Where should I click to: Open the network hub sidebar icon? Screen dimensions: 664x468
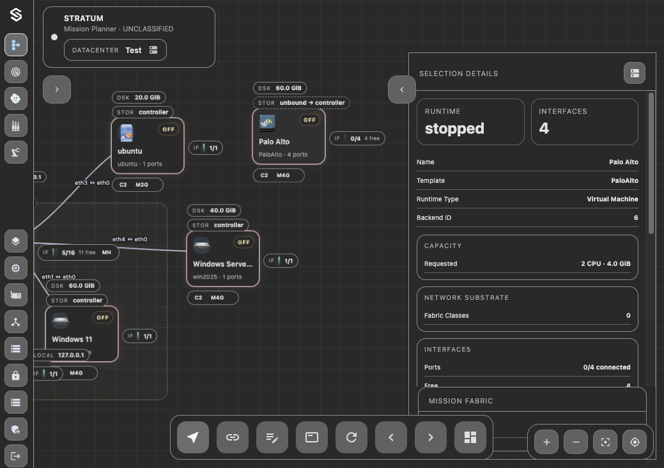click(x=16, y=322)
